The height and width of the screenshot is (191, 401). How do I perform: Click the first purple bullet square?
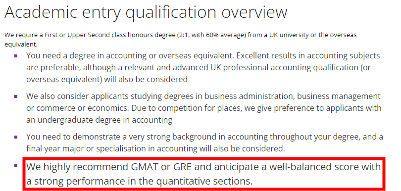(16, 56)
